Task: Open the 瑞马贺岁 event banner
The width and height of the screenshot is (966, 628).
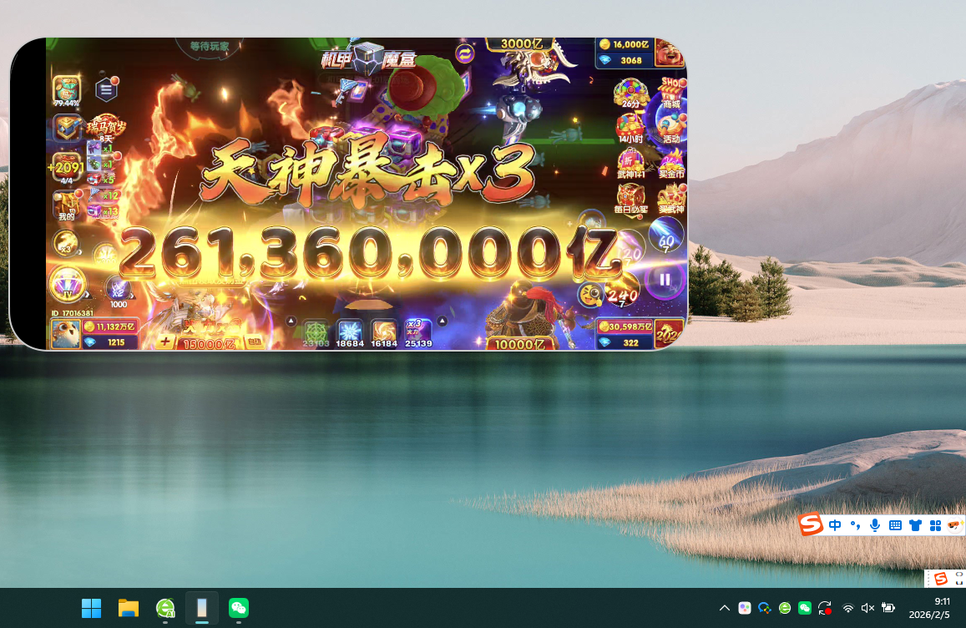Action: [106, 127]
